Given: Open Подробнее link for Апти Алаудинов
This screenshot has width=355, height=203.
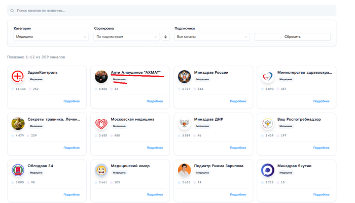Looking at the screenshot, I should click(x=155, y=101).
